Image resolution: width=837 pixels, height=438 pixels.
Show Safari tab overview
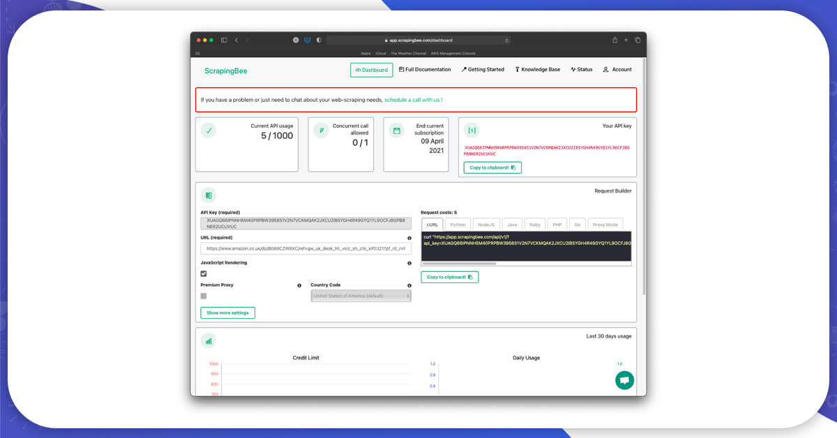[638, 40]
